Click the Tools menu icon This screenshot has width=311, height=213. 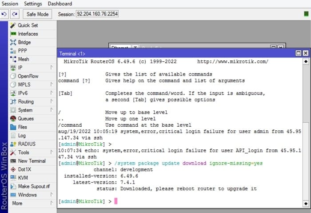13,153
